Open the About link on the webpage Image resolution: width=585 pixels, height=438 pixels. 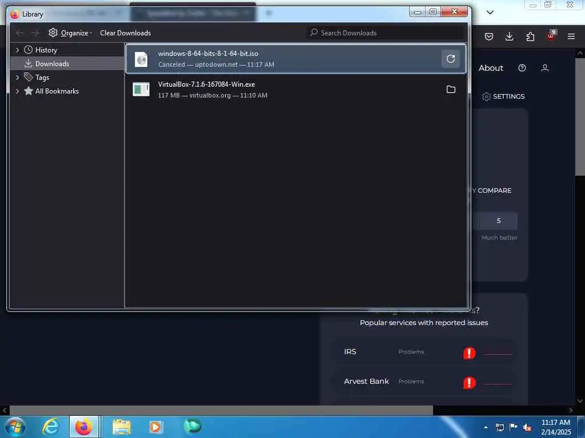pyautogui.click(x=491, y=68)
